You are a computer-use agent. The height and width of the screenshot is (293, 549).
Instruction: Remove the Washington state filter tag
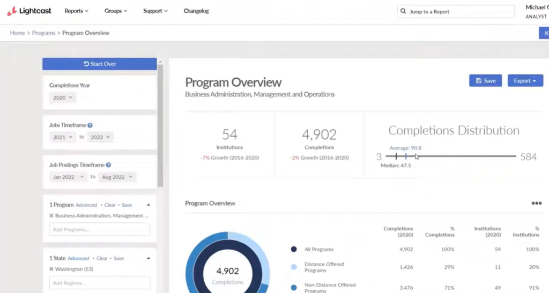tap(51, 269)
